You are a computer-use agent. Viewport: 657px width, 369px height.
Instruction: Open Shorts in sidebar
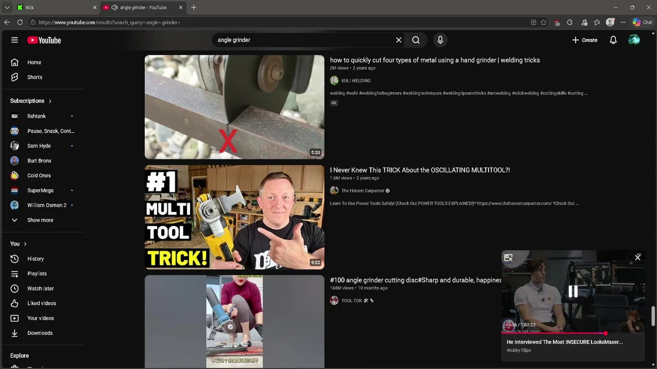pyautogui.click(x=43, y=77)
